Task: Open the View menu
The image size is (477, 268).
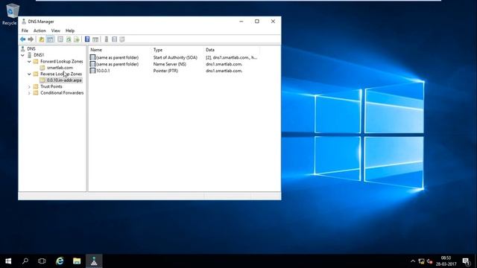Action: [x=56, y=31]
